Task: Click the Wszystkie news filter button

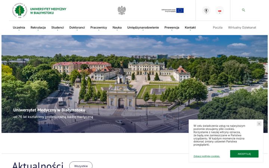Action: 81,165
